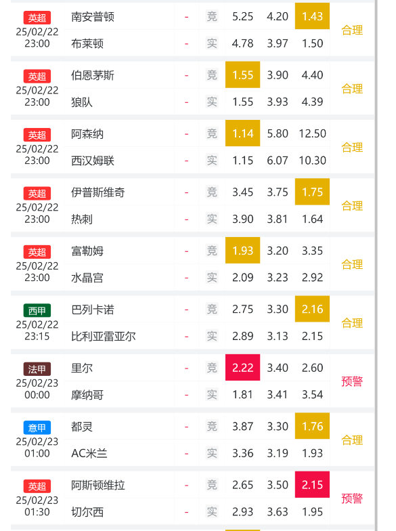Select highlighted odds 1.55 for 伯恩茅斯
This screenshot has height=531, width=396.
click(242, 75)
